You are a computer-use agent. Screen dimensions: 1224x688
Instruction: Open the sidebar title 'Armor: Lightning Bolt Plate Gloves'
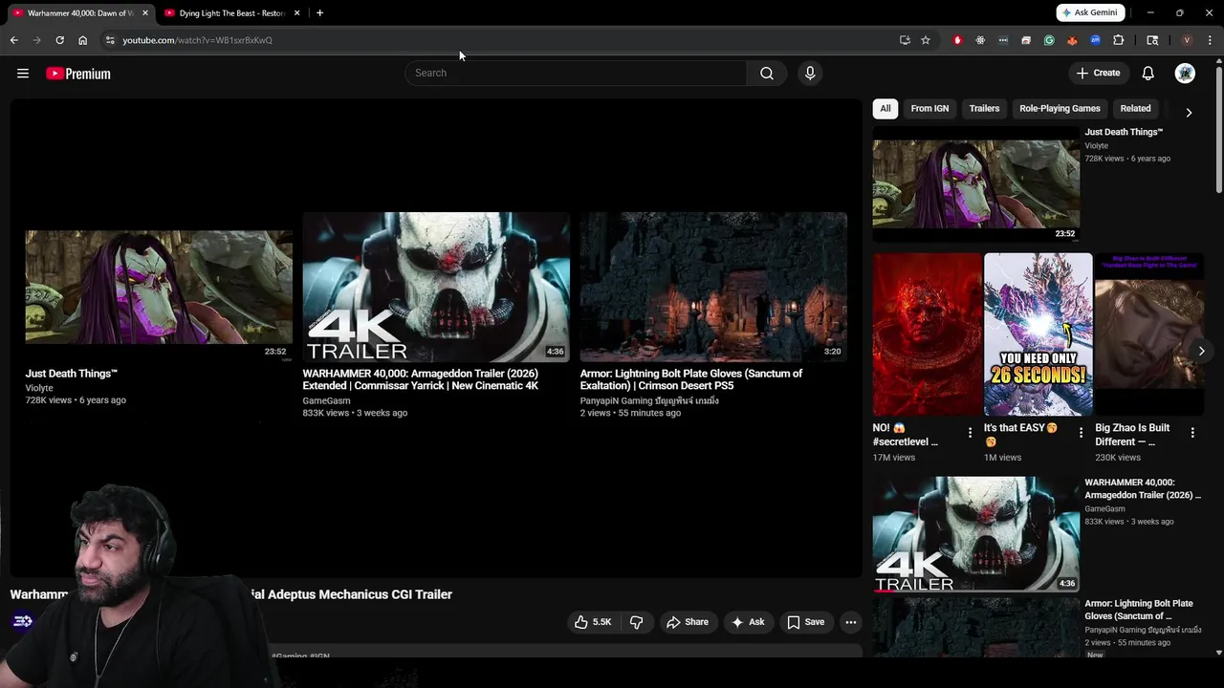pyautogui.click(x=1139, y=610)
